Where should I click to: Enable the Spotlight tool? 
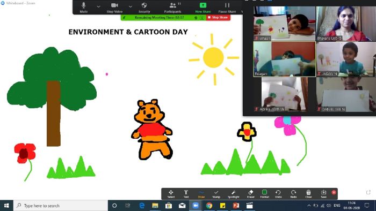tap(233, 194)
